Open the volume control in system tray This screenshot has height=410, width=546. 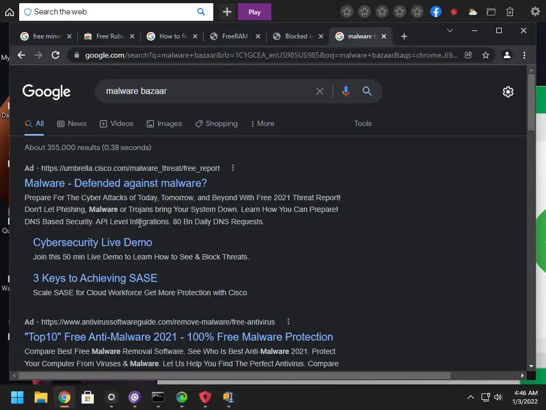pos(499,397)
